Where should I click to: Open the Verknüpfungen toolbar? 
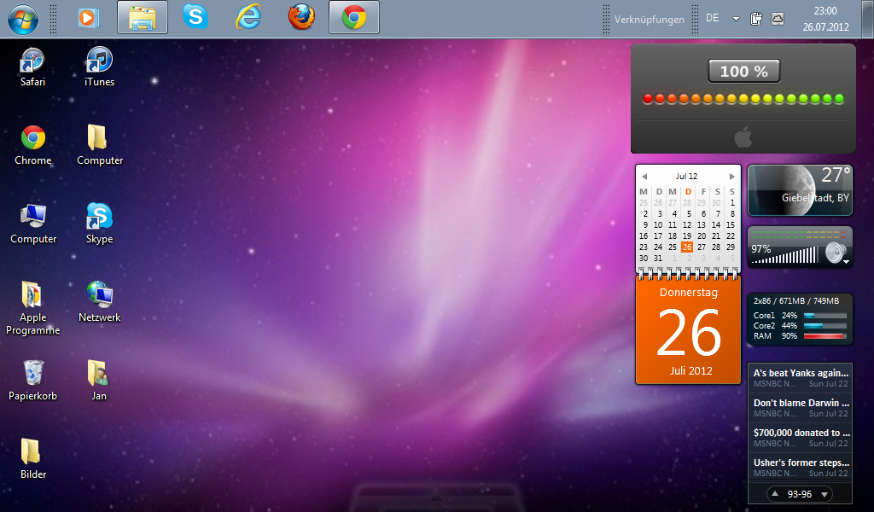tap(650, 20)
